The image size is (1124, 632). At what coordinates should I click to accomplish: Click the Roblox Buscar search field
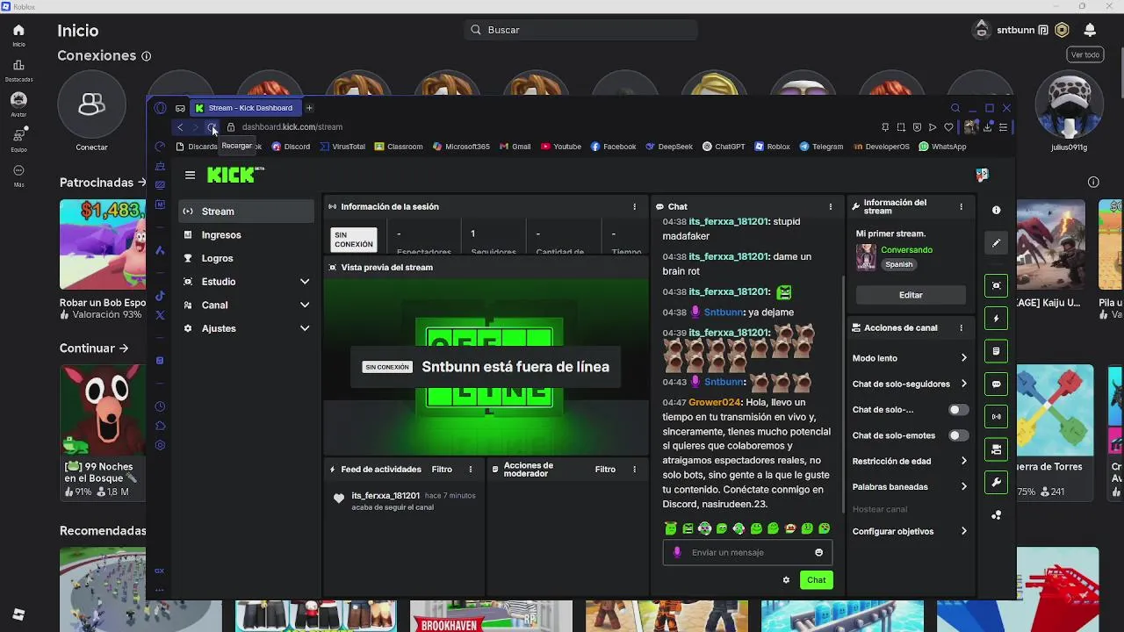click(580, 30)
